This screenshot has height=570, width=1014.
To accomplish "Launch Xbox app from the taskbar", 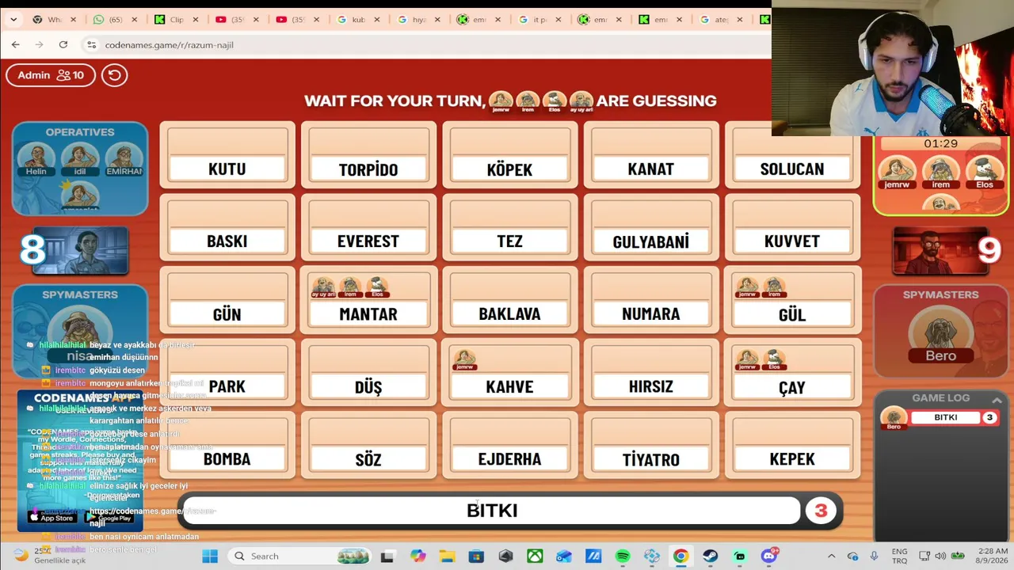I will pyautogui.click(x=535, y=557).
